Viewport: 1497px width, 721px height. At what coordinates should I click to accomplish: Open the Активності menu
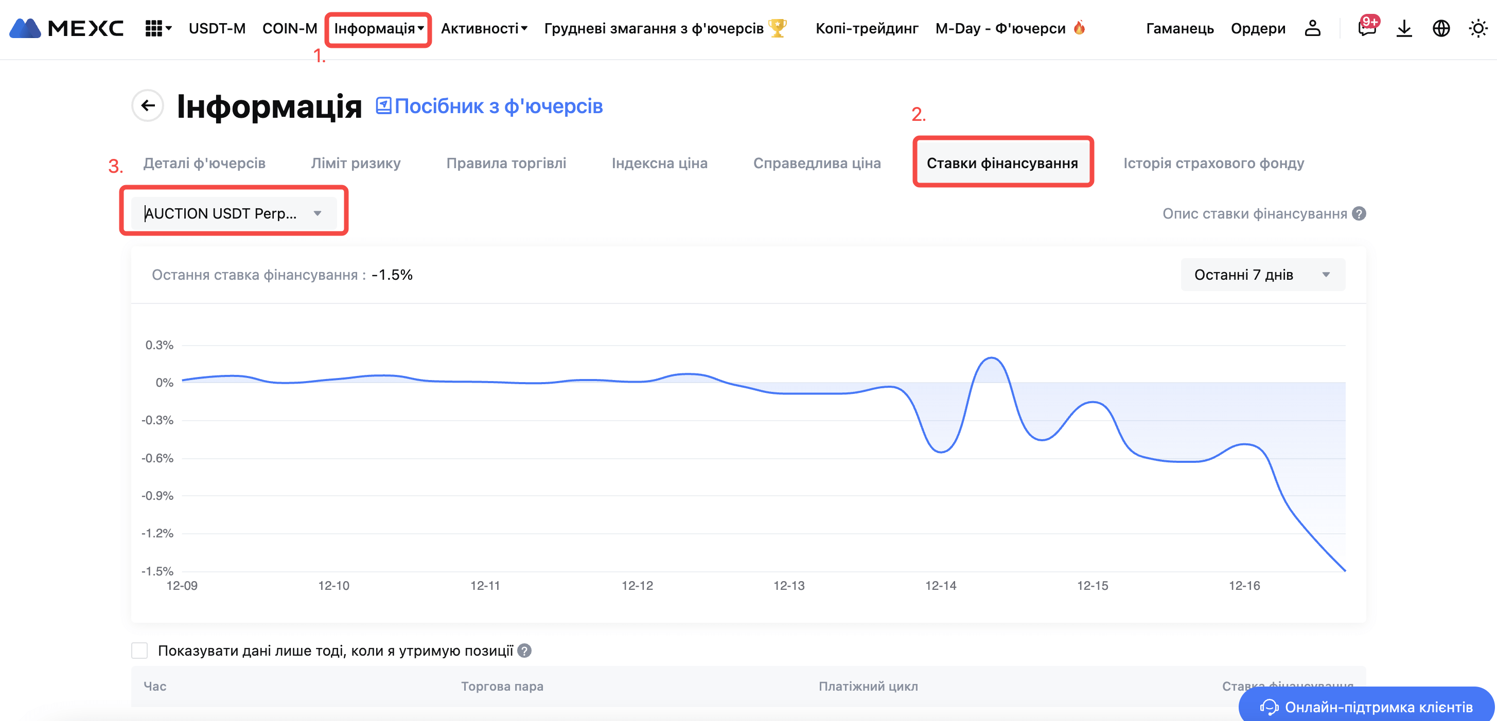[484, 28]
